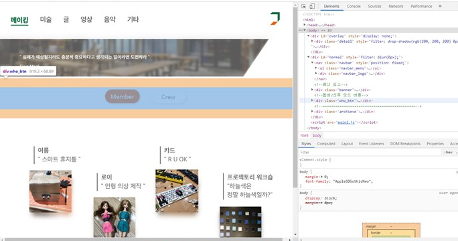This screenshot has height=241, width=458.
Task: Open the Network tab
Action: pyautogui.click(x=396, y=6)
